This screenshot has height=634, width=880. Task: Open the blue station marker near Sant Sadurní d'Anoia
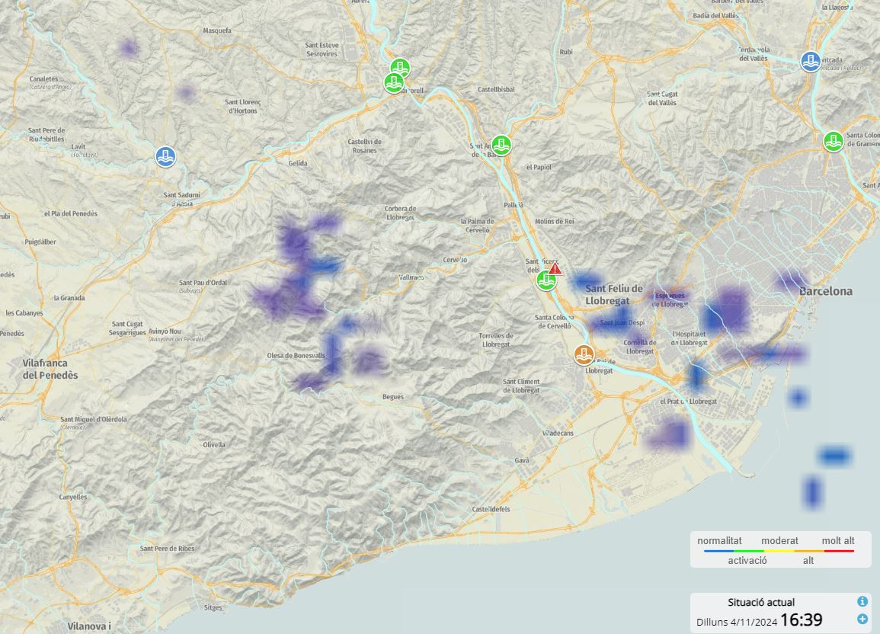(165, 156)
